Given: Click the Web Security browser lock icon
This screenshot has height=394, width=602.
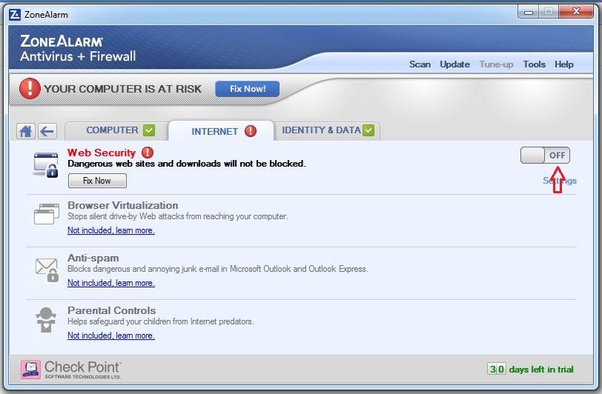Looking at the screenshot, I should point(46,165).
